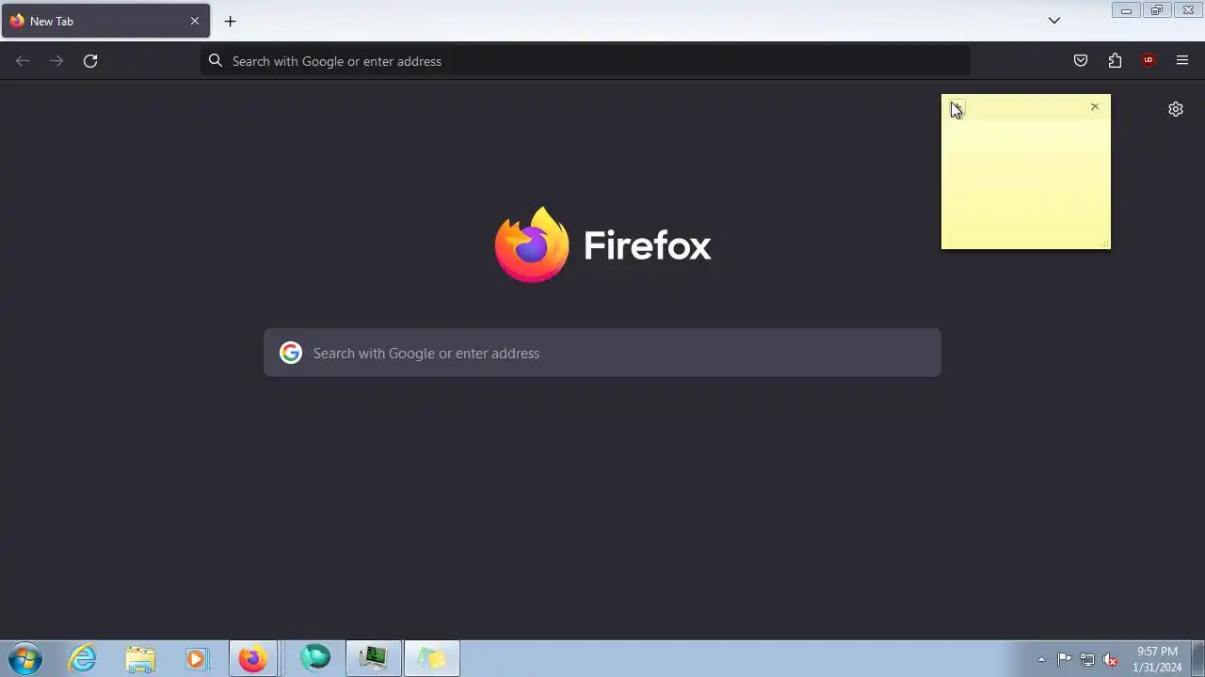Click the search magnifier in address bar
Viewport: 1205px width, 677px height.
coord(216,61)
